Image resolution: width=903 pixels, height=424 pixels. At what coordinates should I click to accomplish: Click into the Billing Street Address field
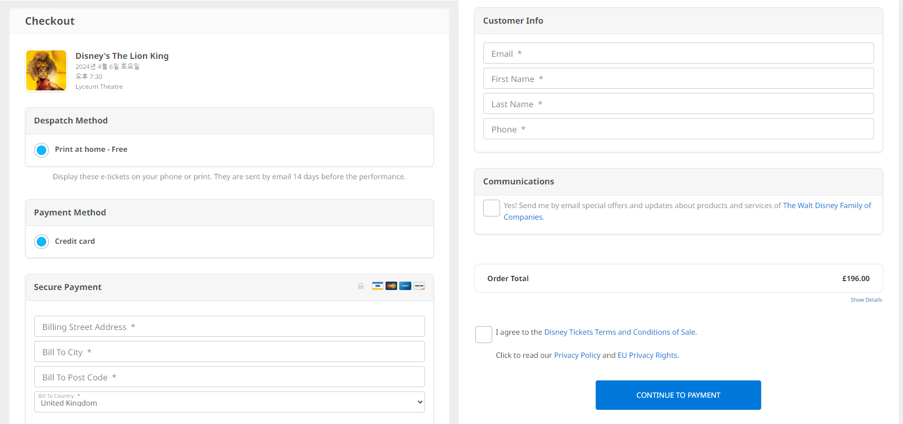tap(230, 327)
